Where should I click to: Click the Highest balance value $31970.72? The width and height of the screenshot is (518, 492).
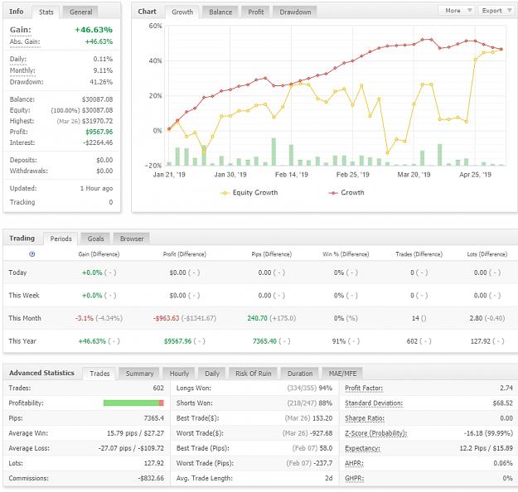pyautogui.click(x=97, y=121)
